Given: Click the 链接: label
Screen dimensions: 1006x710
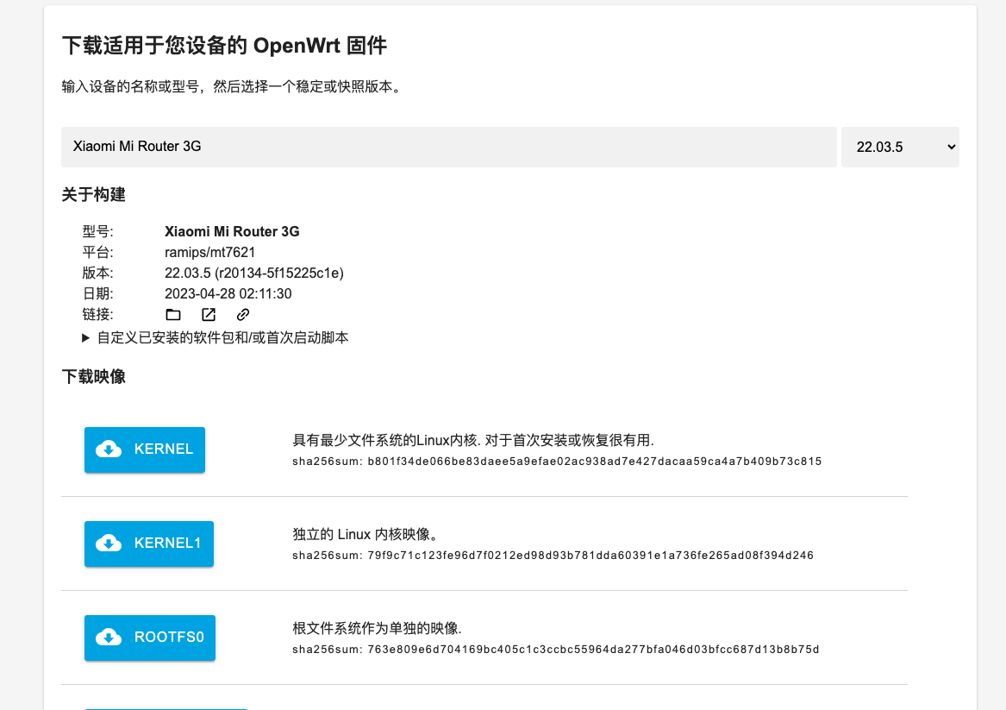Looking at the screenshot, I should coord(97,315).
